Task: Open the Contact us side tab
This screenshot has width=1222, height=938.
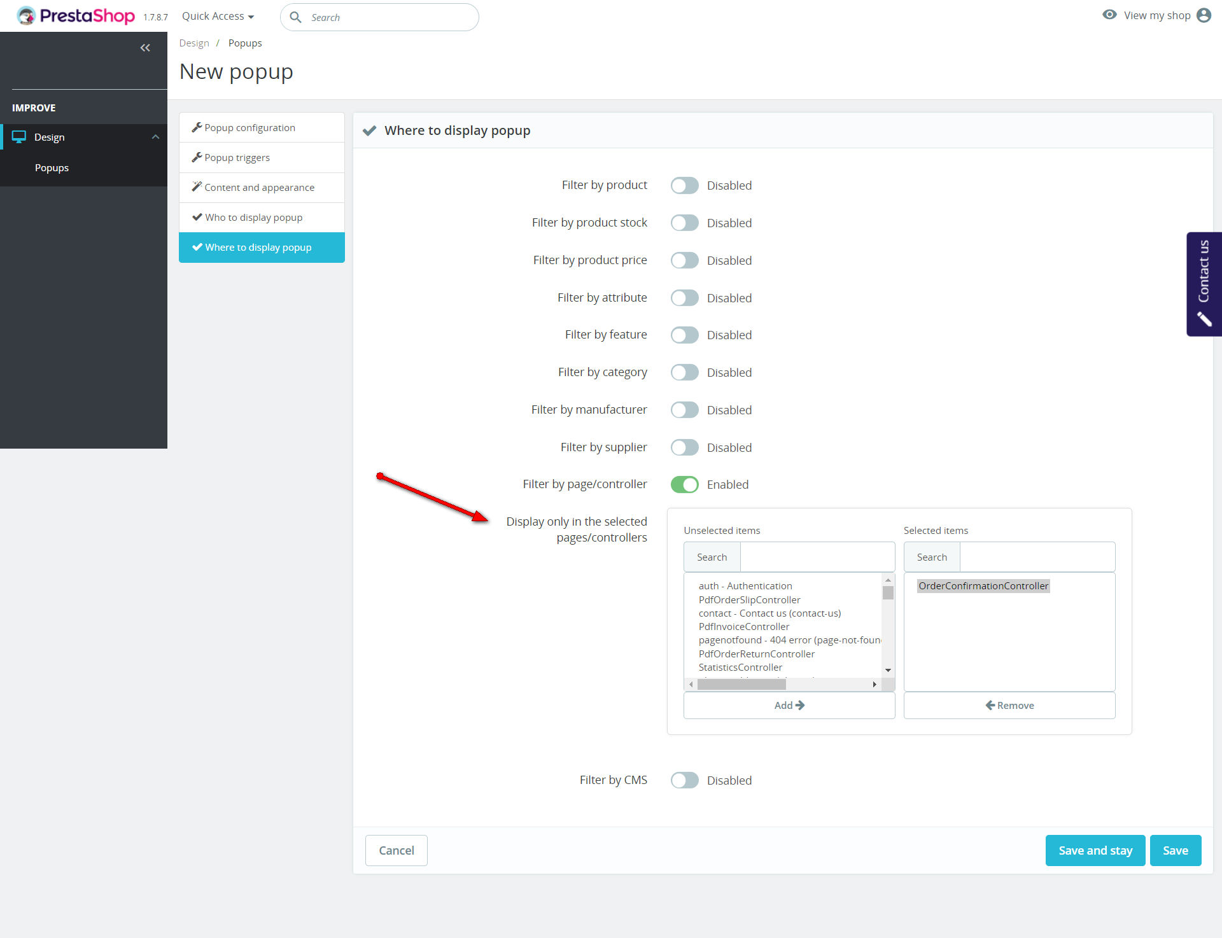Action: [x=1204, y=284]
